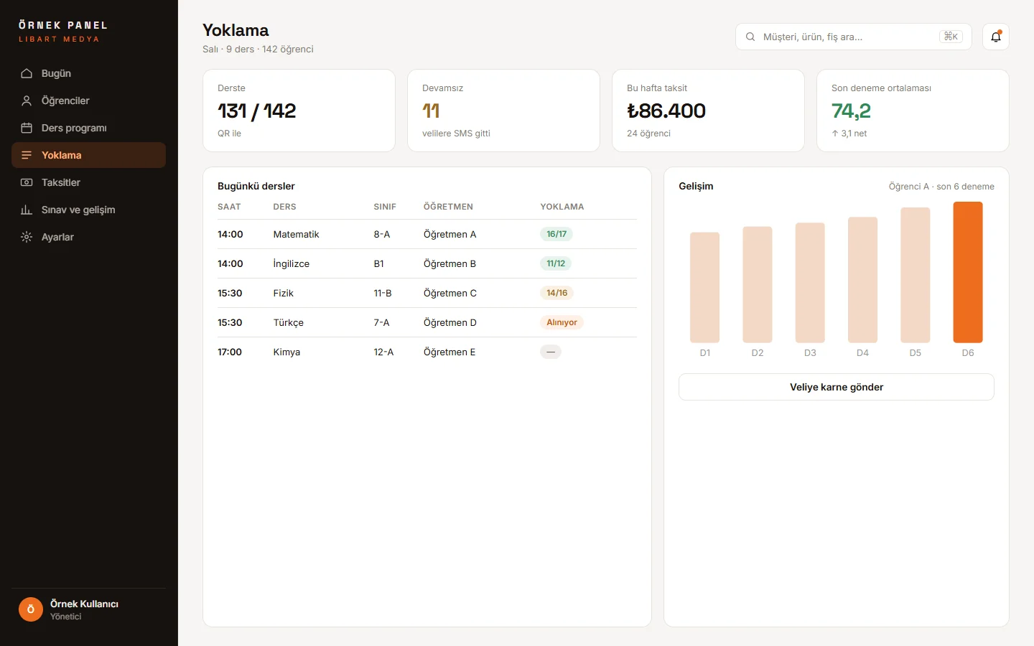Click the 131 / 142 Derste value
Viewport: 1034px width, 646px height.
point(257,111)
